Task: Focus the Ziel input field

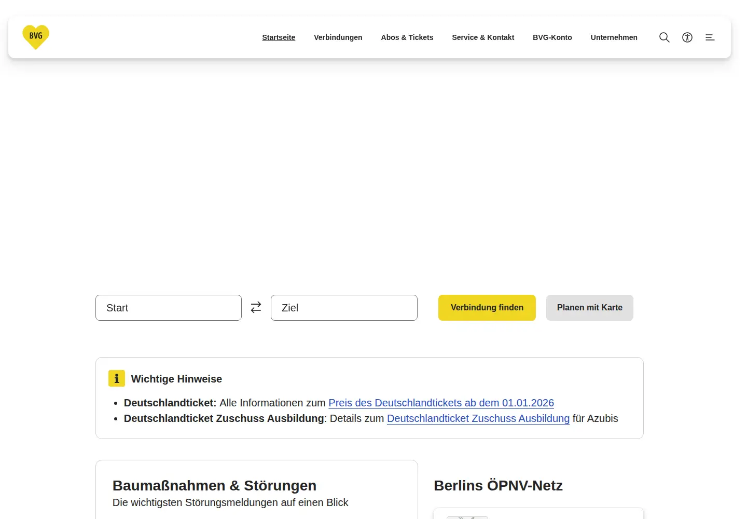Action: tap(344, 308)
